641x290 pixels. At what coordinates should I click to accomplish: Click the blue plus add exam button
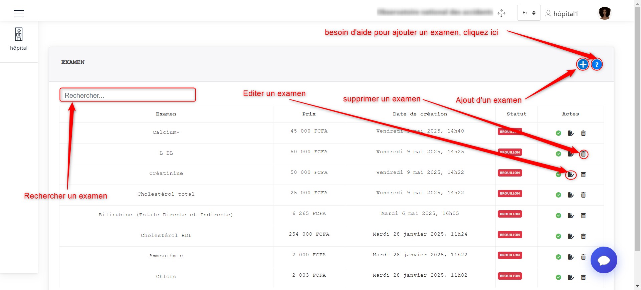[x=583, y=64]
